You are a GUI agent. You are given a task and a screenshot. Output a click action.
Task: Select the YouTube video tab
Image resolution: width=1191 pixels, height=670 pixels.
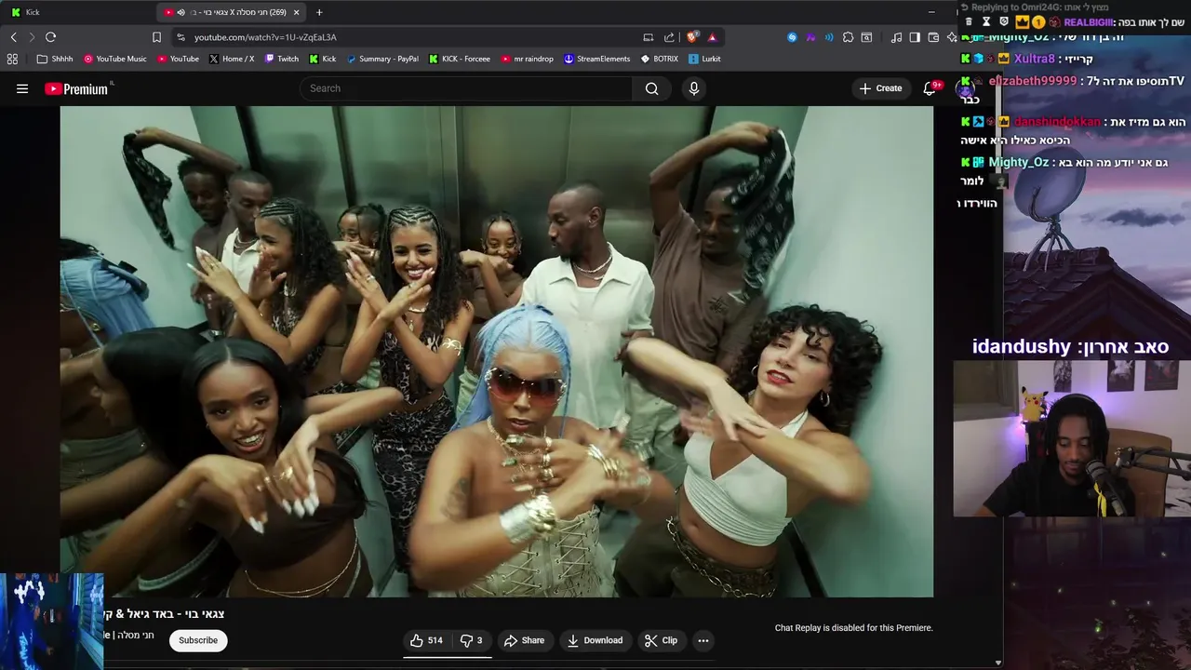[x=233, y=12]
